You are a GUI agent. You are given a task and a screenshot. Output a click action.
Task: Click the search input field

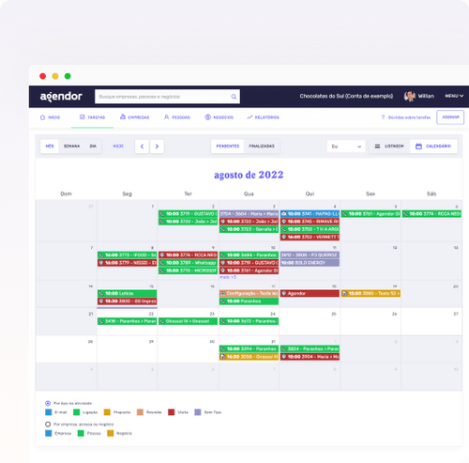click(167, 97)
